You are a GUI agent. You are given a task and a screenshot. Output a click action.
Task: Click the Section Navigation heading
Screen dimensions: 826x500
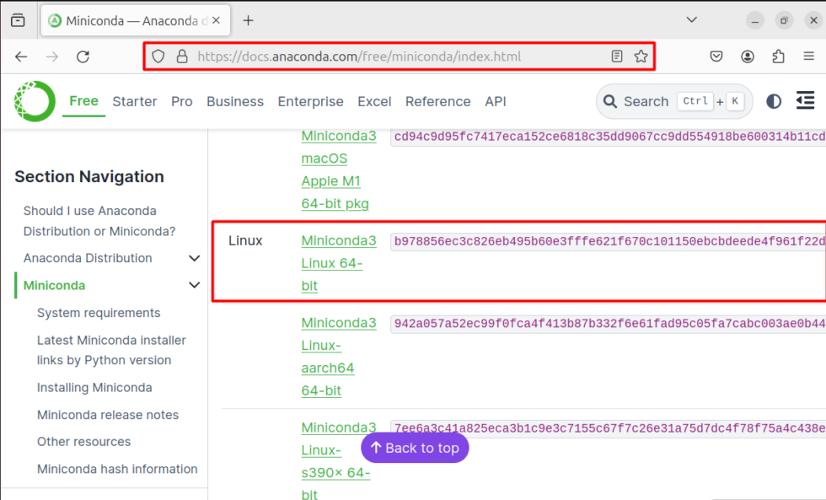click(x=89, y=176)
